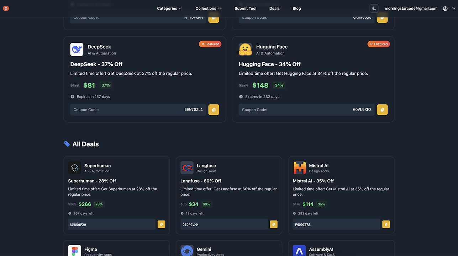Open the Hugging Face - 34% Off deal title
458x256 pixels.
tap(270, 64)
